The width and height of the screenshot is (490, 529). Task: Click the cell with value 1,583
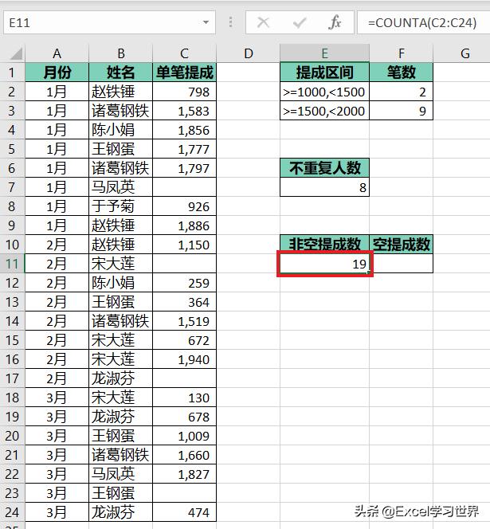[184, 111]
